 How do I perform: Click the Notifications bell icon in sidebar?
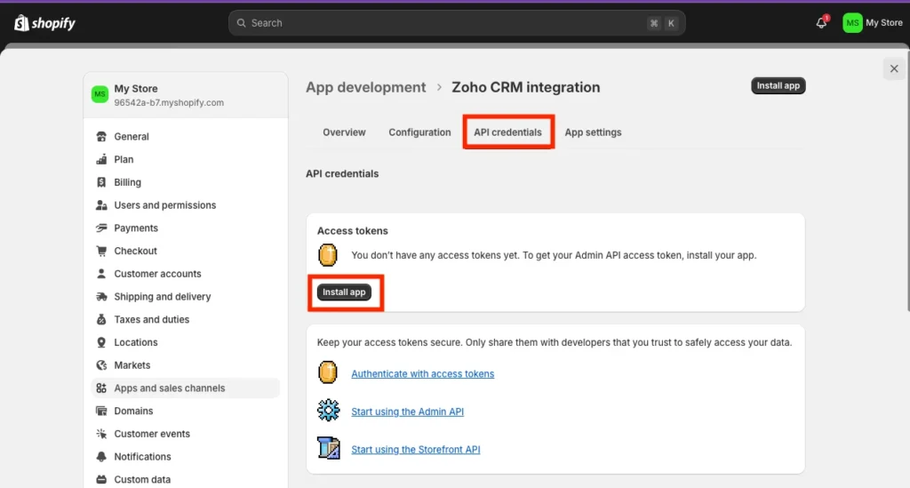(x=101, y=457)
